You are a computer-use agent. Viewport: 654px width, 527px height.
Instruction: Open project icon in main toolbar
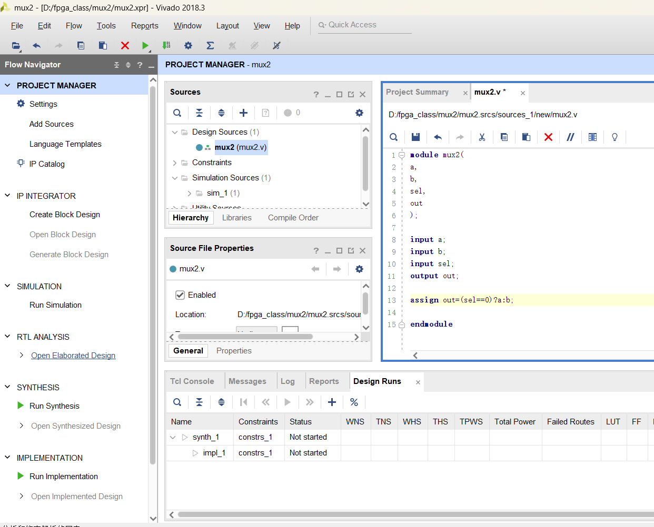coord(16,46)
